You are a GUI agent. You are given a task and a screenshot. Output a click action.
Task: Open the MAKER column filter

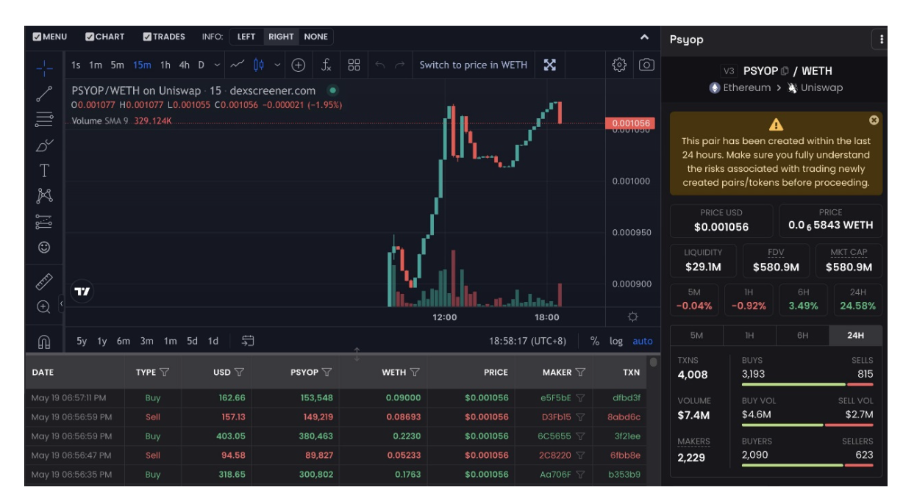[581, 372]
